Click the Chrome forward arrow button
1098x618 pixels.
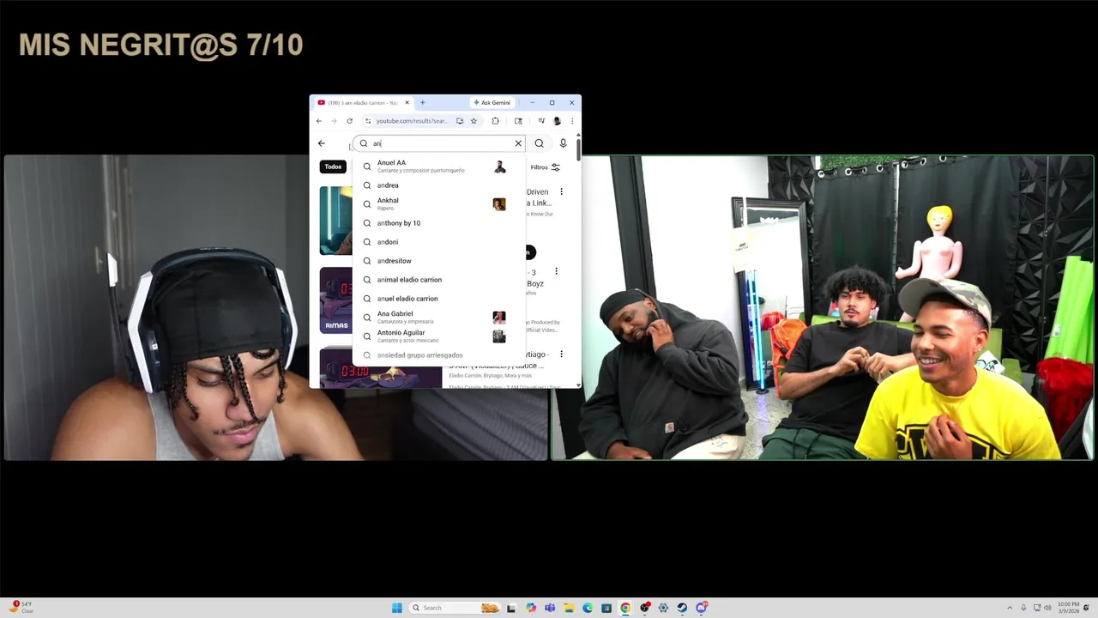pyautogui.click(x=334, y=121)
